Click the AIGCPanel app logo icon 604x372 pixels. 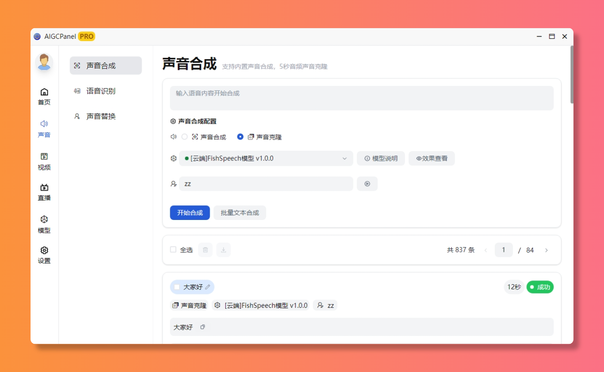click(37, 37)
